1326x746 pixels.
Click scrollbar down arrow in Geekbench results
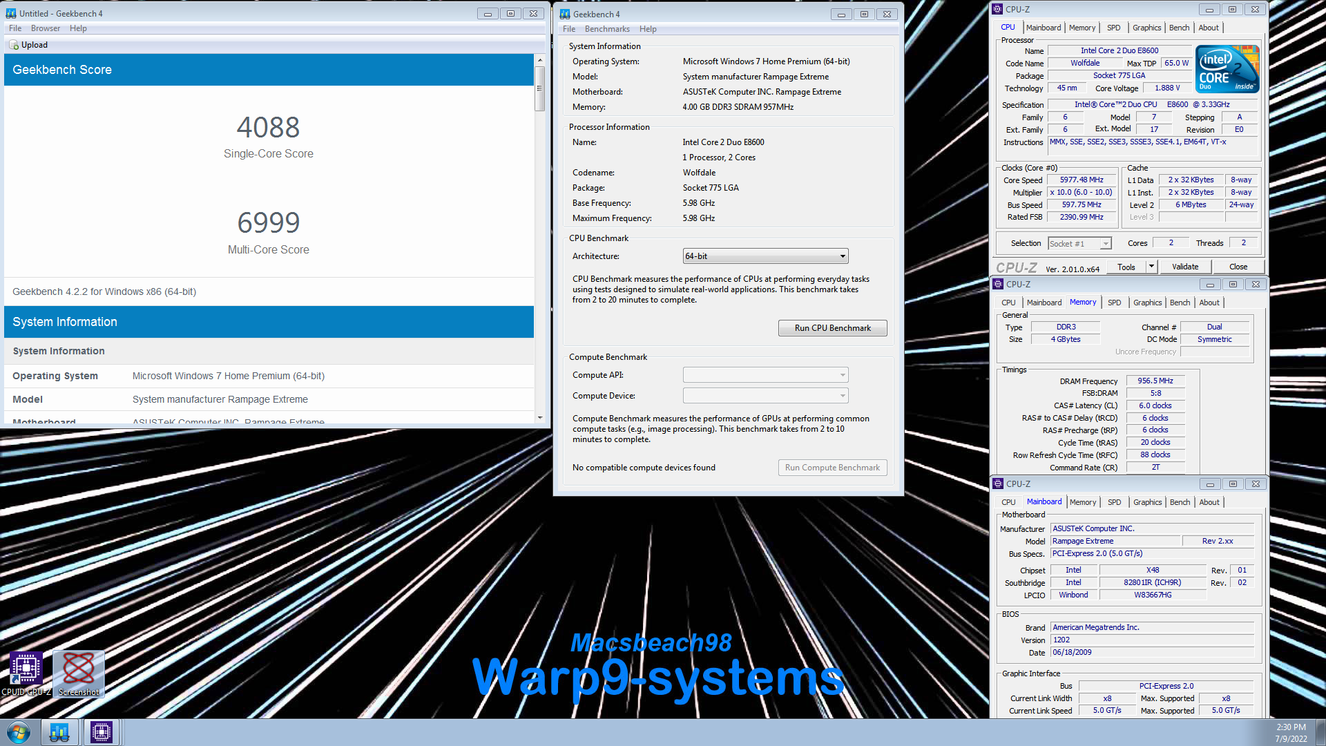coord(540,417)
